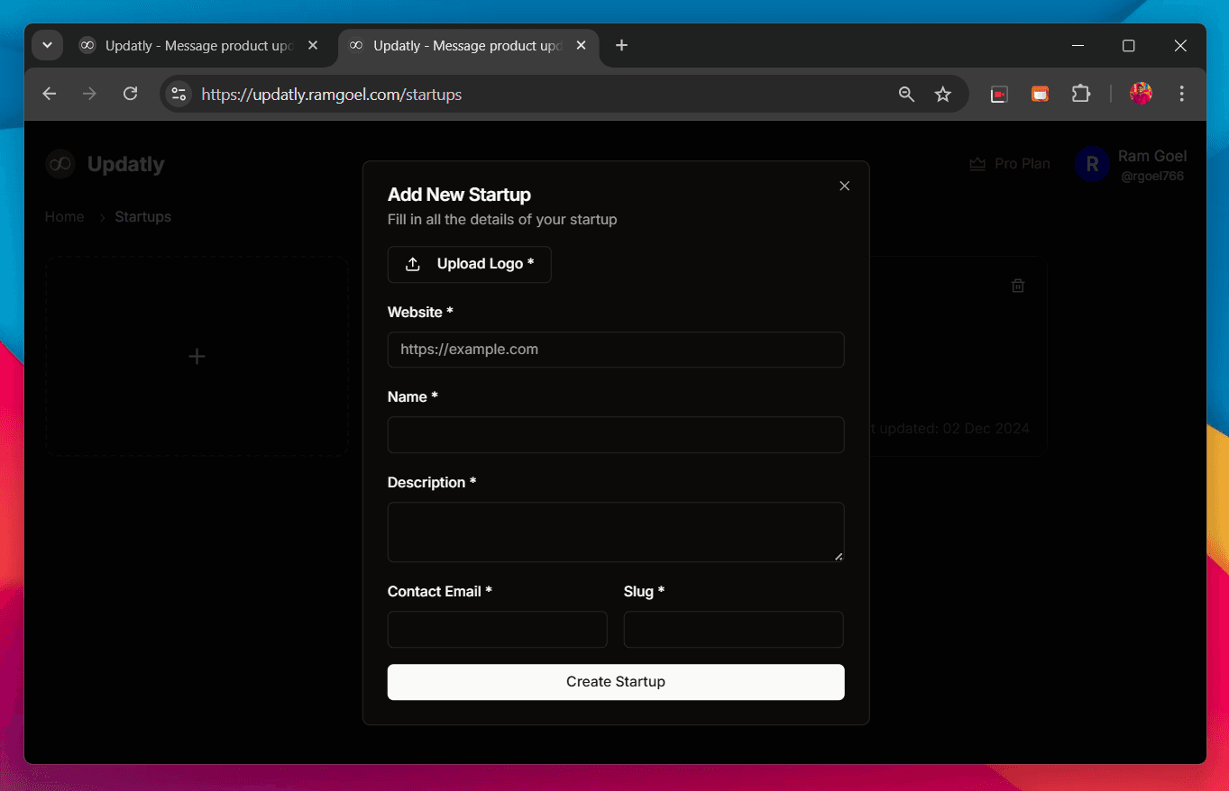Reload the page with the refresh icon
The width and height of the screenshot is (1229, 791).
coord(130,94)
